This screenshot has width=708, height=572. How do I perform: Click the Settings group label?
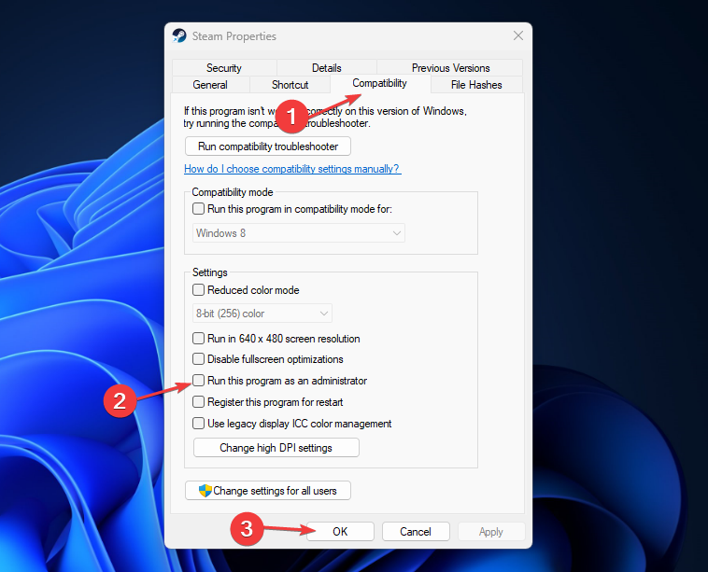pyautogui.click(x=209, y=272)
